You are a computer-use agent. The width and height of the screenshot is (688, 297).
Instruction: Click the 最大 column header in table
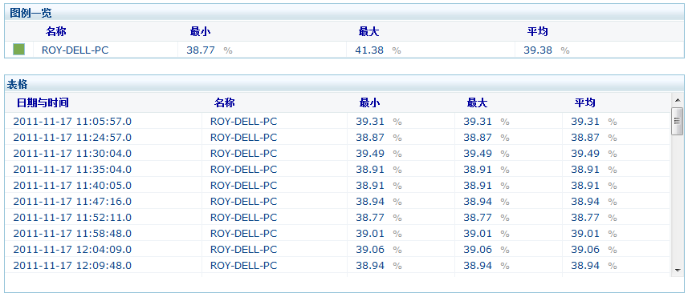[x=477, y=102]
